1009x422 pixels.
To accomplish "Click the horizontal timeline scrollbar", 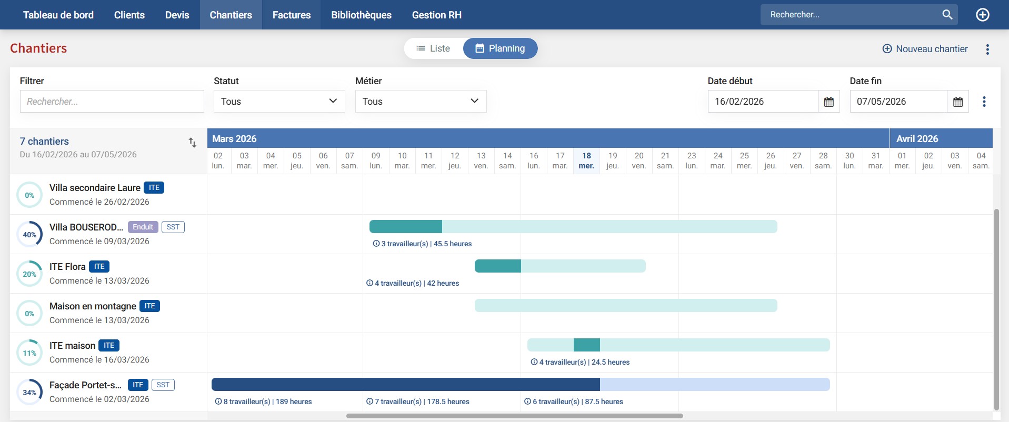I will (514, 416).
